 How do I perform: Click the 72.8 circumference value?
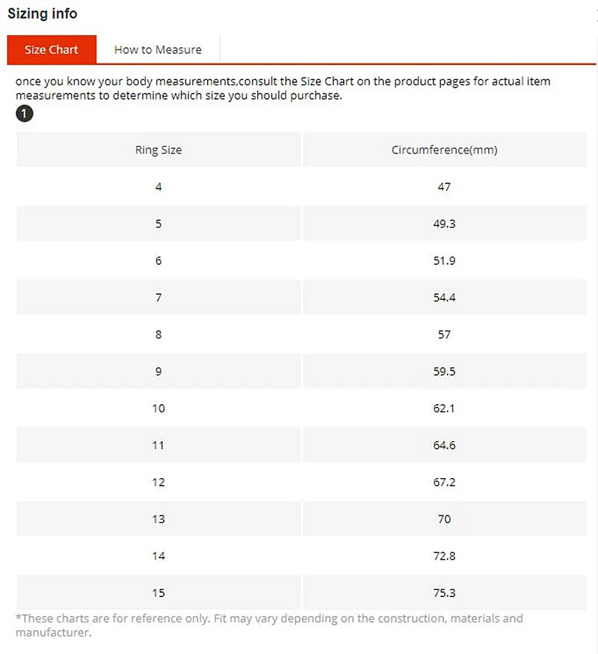pyautogui.click(x=444, y=556)
